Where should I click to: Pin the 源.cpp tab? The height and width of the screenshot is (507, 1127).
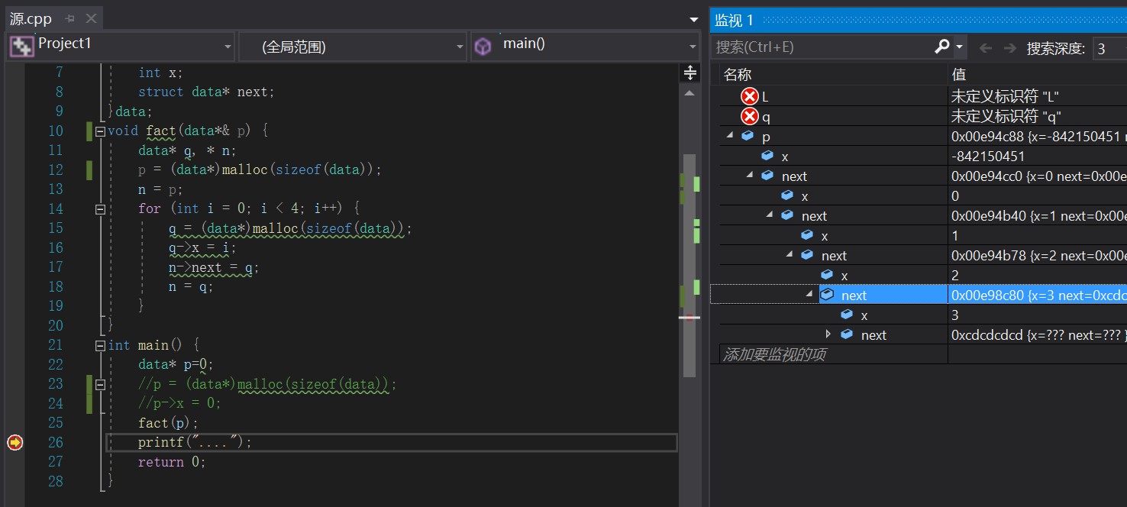70,19
